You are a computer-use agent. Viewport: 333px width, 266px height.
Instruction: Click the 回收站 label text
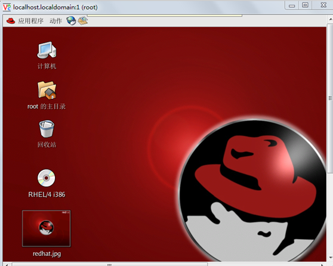point(47,144)
